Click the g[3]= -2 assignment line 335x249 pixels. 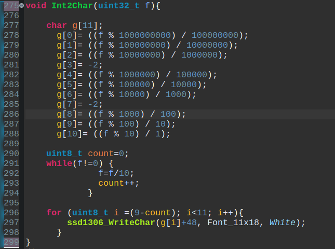(79, 65)
